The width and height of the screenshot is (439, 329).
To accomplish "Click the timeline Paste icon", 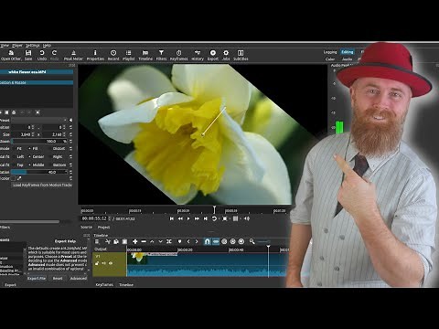I will 124,241.
